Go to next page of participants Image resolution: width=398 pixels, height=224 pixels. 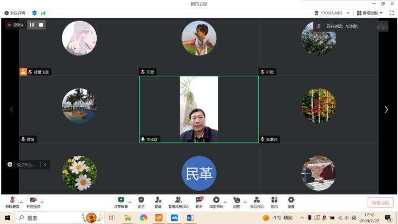point(386,110)
